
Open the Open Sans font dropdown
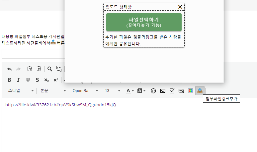[85, 91]
